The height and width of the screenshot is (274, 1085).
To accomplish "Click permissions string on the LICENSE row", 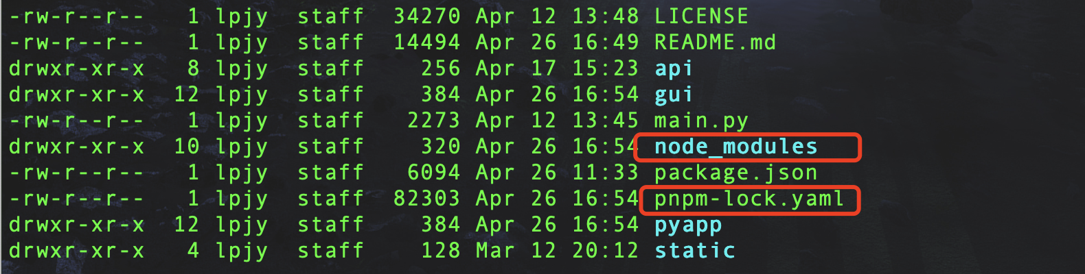I will 76,16.
